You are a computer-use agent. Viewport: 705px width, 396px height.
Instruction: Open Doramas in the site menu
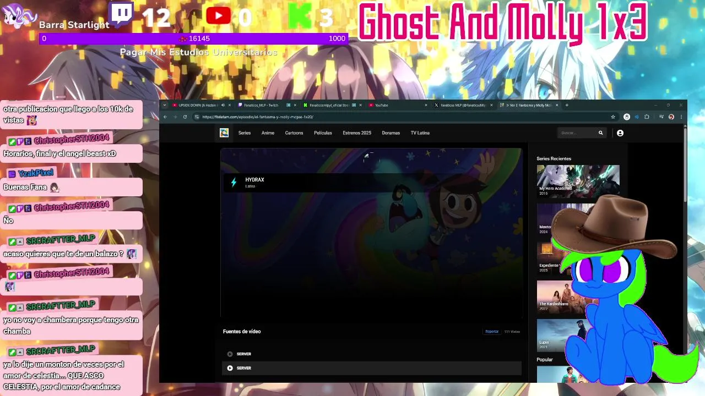tap(391, 133)
